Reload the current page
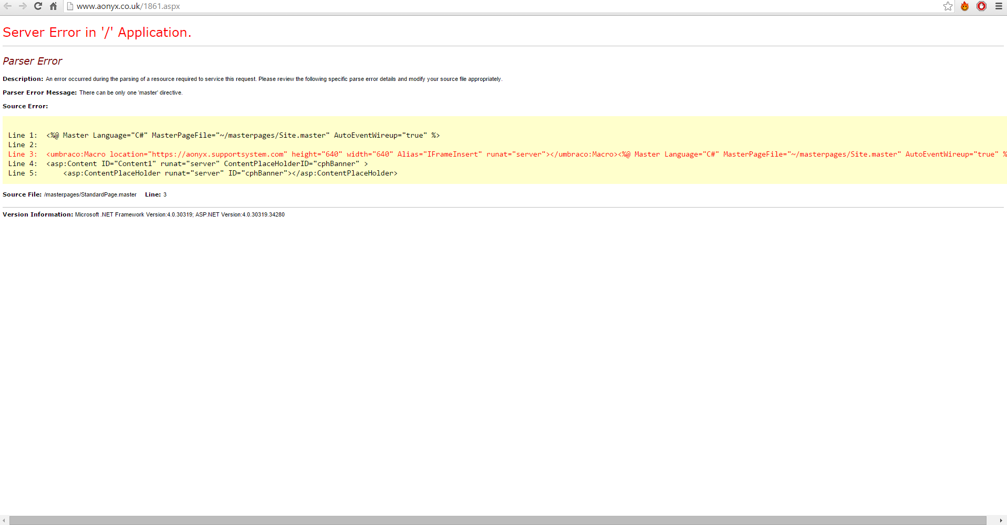The width and height of the screenshot is (1007, 525). click(x=38, y=6)
